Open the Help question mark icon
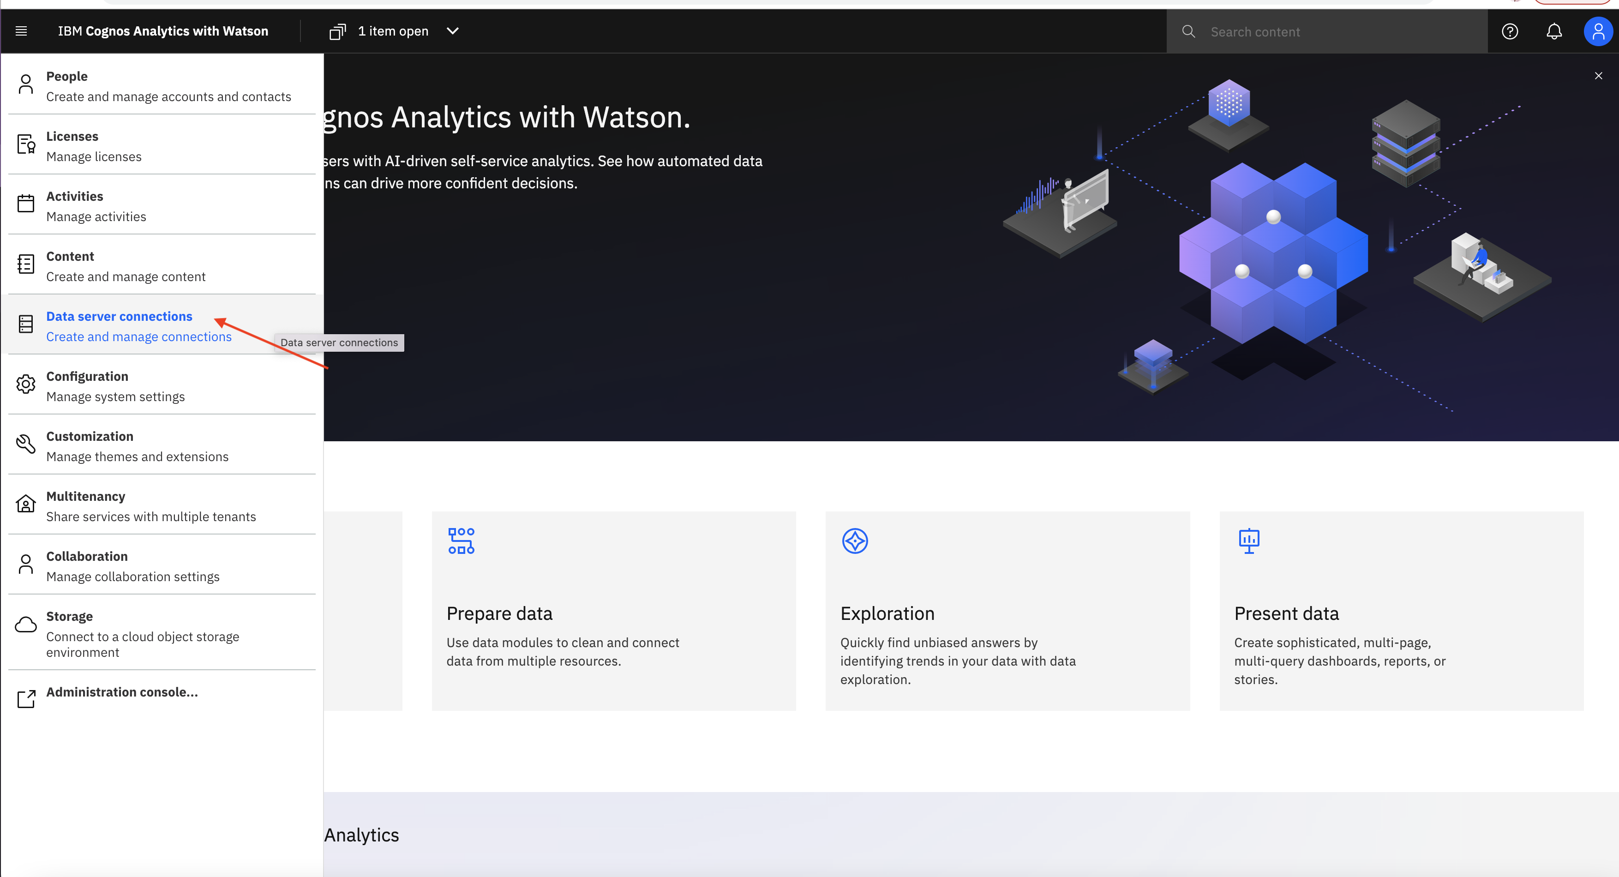This screenshot has width=1619, height=877. [1510, 31]
